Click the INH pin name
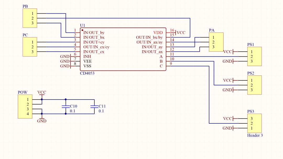Viewport: 283px width, 159px height. pyautogui.click(x=87, y=57)
